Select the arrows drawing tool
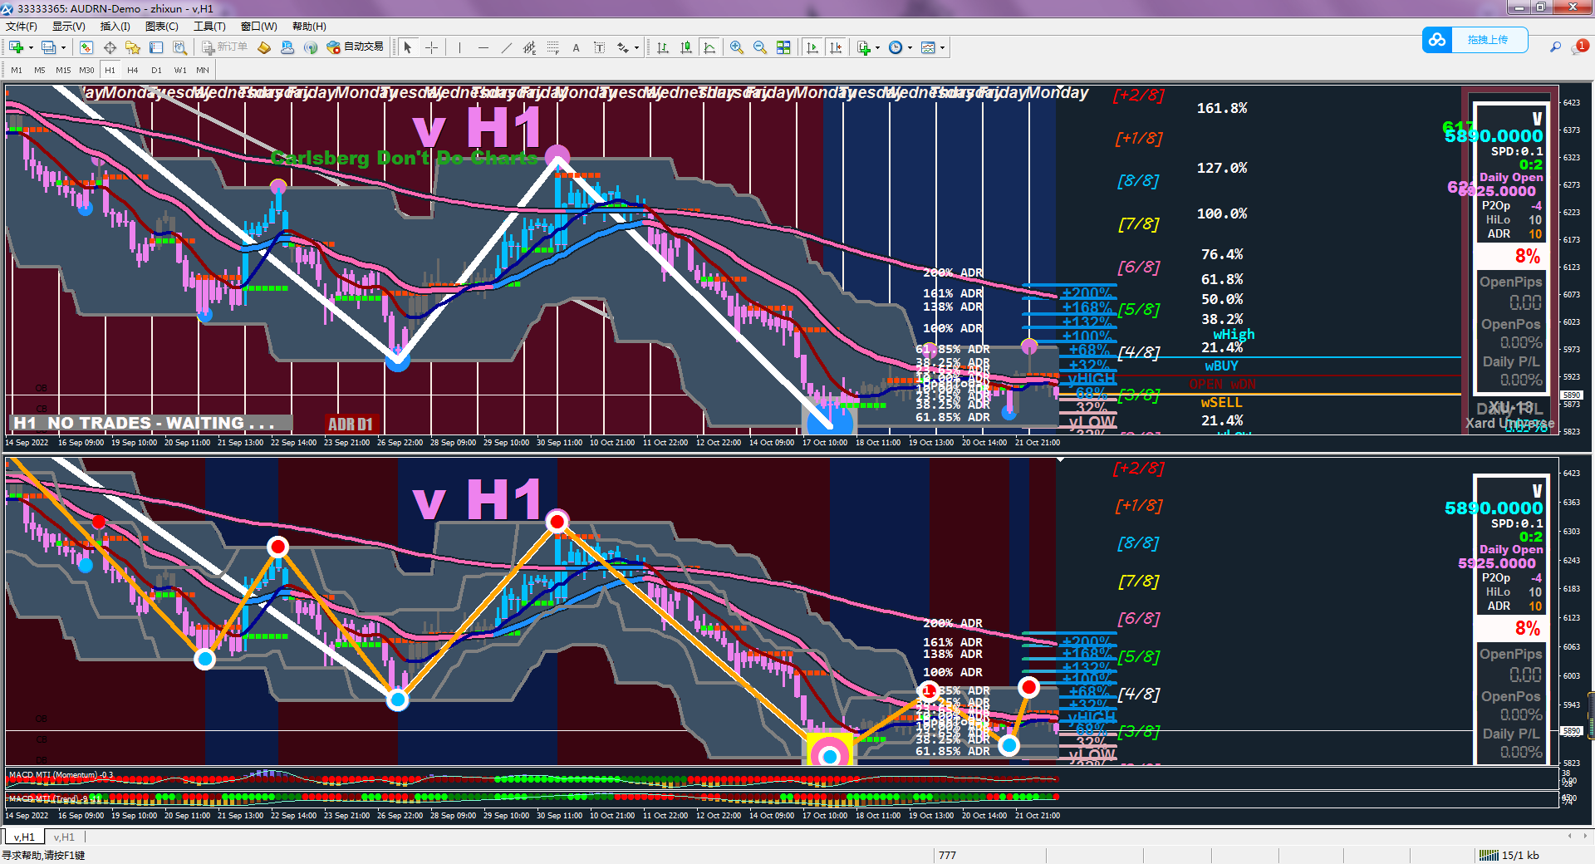 click(x=623, y=47)
